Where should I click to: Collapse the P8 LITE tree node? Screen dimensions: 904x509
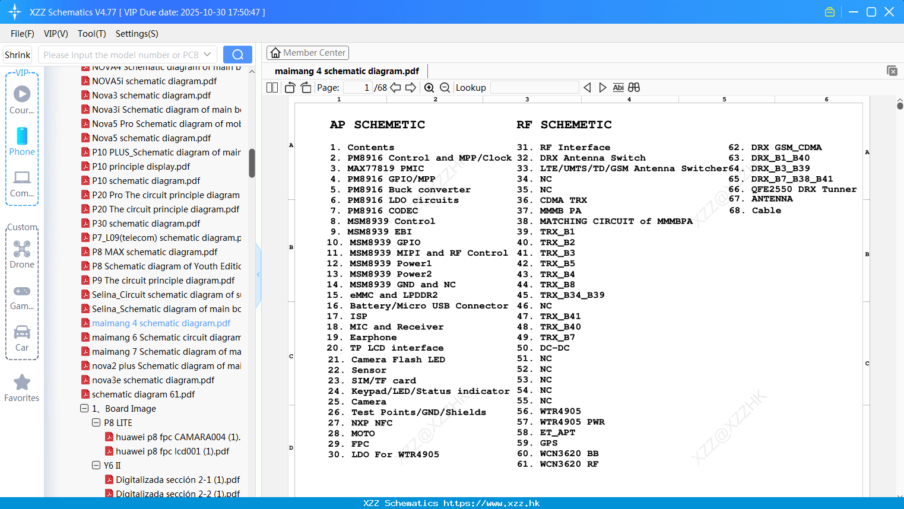click(x=96, y=422)
